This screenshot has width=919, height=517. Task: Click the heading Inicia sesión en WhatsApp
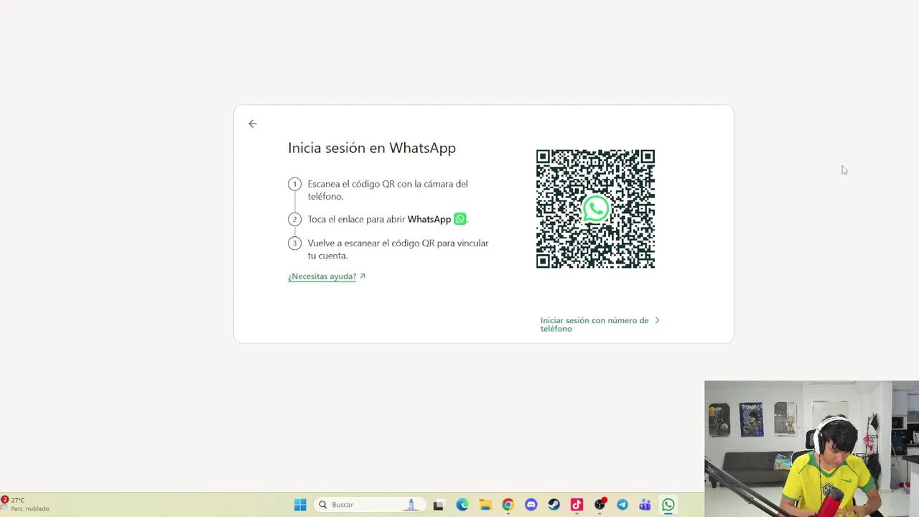(x=372, y=148)
